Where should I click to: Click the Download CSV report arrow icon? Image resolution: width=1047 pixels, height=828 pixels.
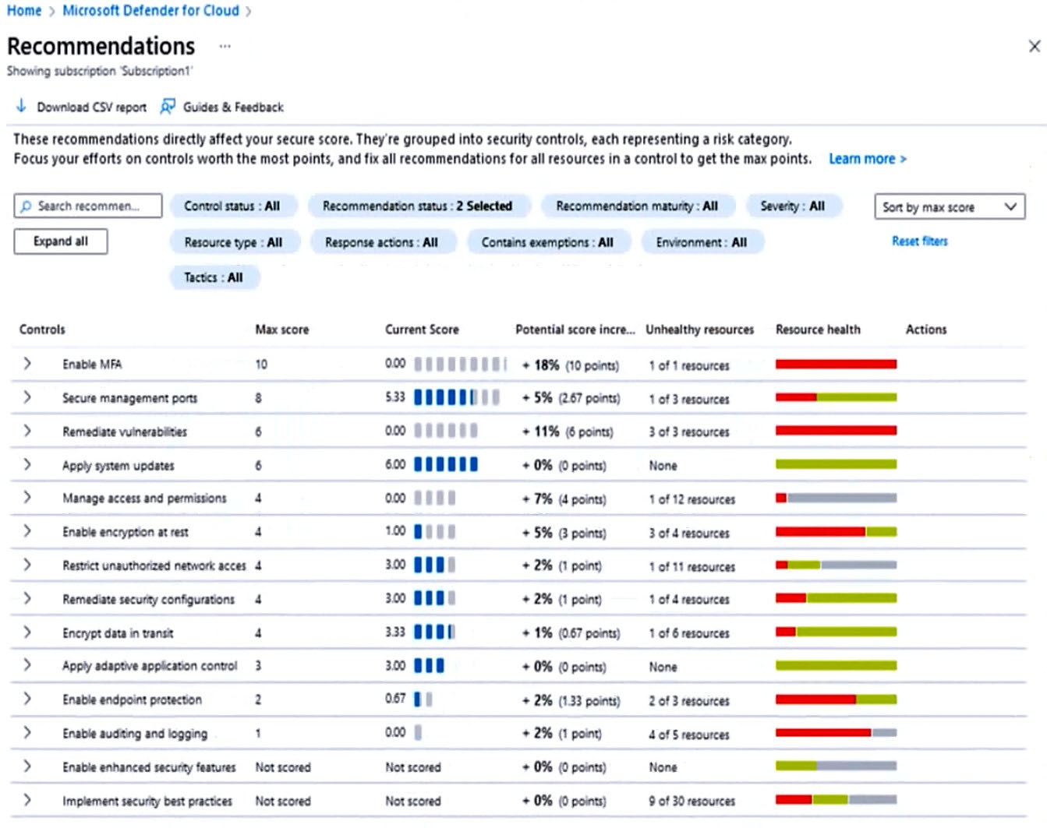point(21,106)
